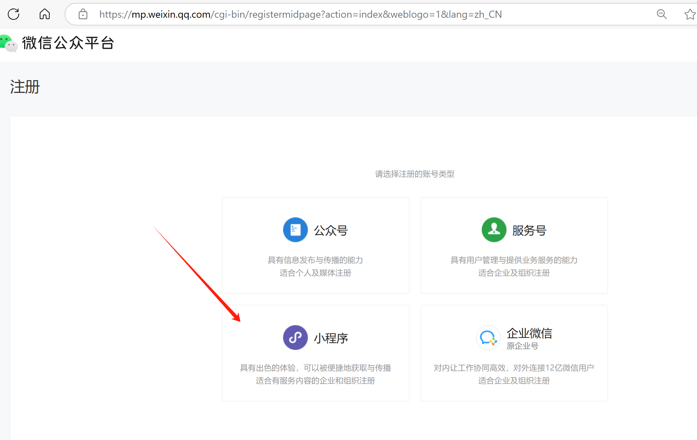Click the blue 公众号 document icon
Viewport: 697px width, 440px height.
pyautogui.click(x=295, y=230)
